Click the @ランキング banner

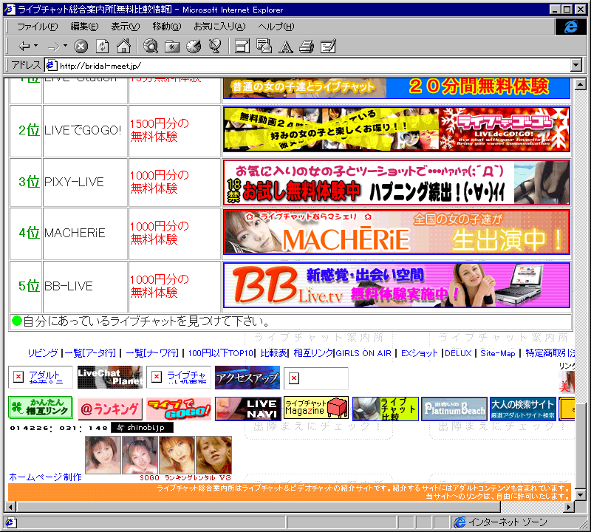point(110,409)
